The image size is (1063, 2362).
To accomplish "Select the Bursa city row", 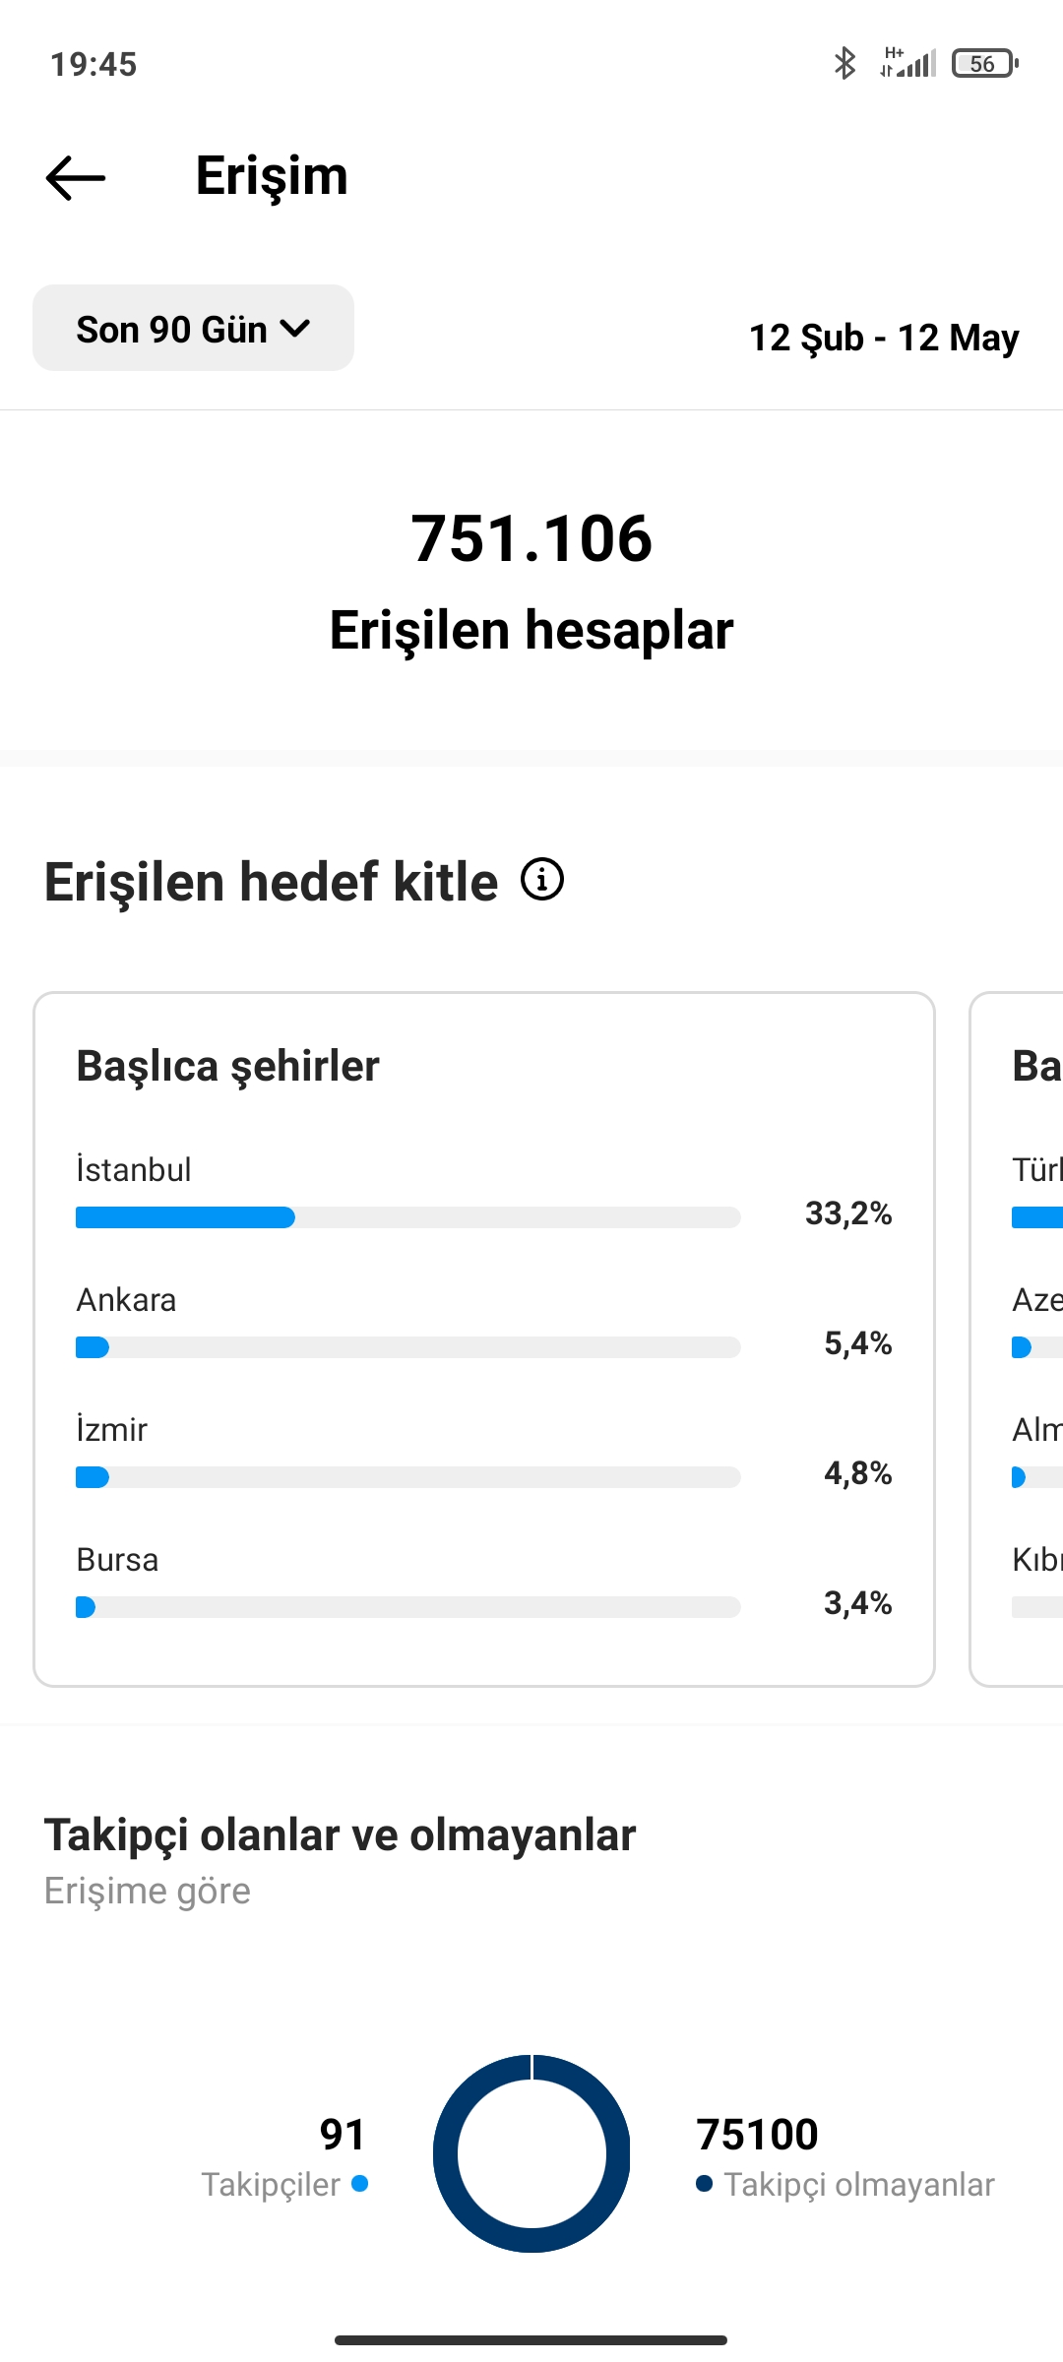I will coord(484,1581).
